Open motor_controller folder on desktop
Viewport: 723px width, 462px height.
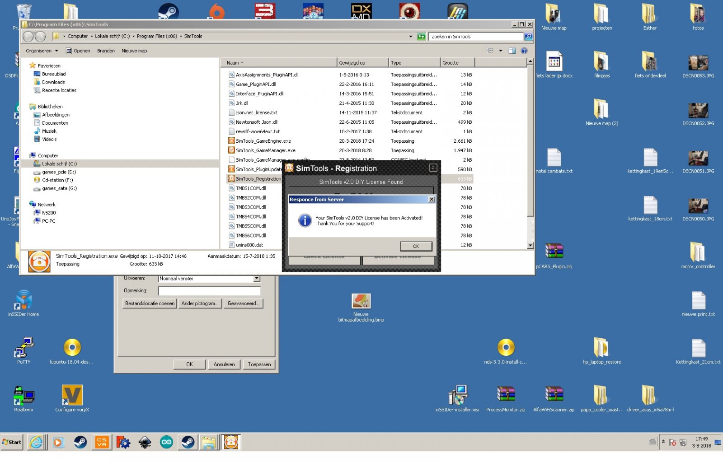[698, 256]
